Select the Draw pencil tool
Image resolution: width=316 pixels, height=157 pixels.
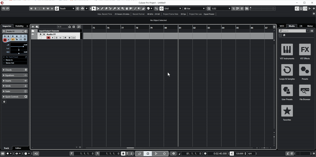(102, 9)
